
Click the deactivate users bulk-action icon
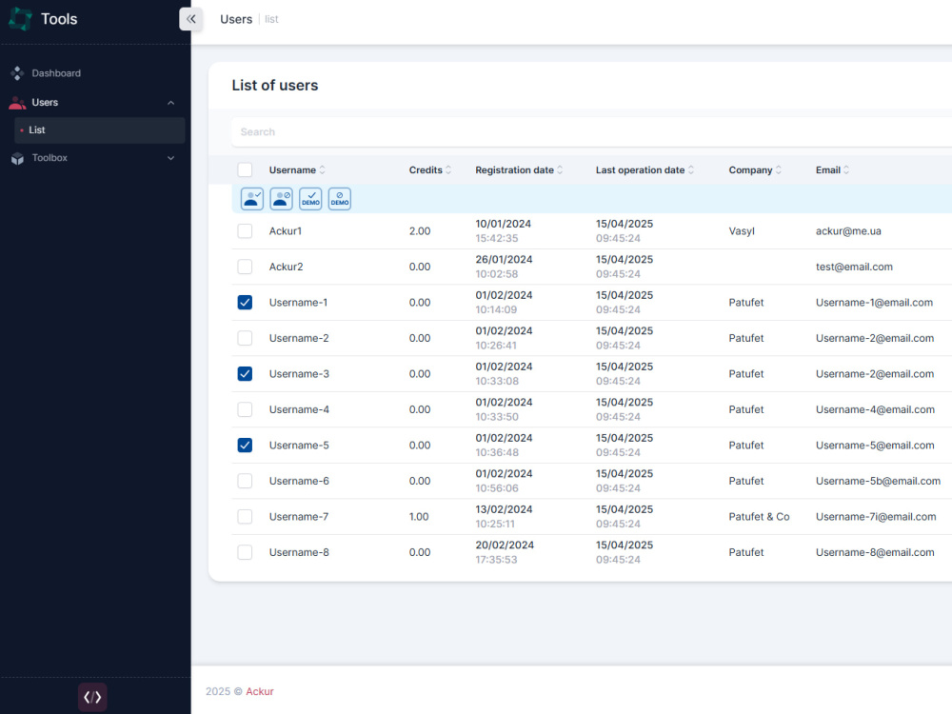pyautogui.click(x=281, y=199)
